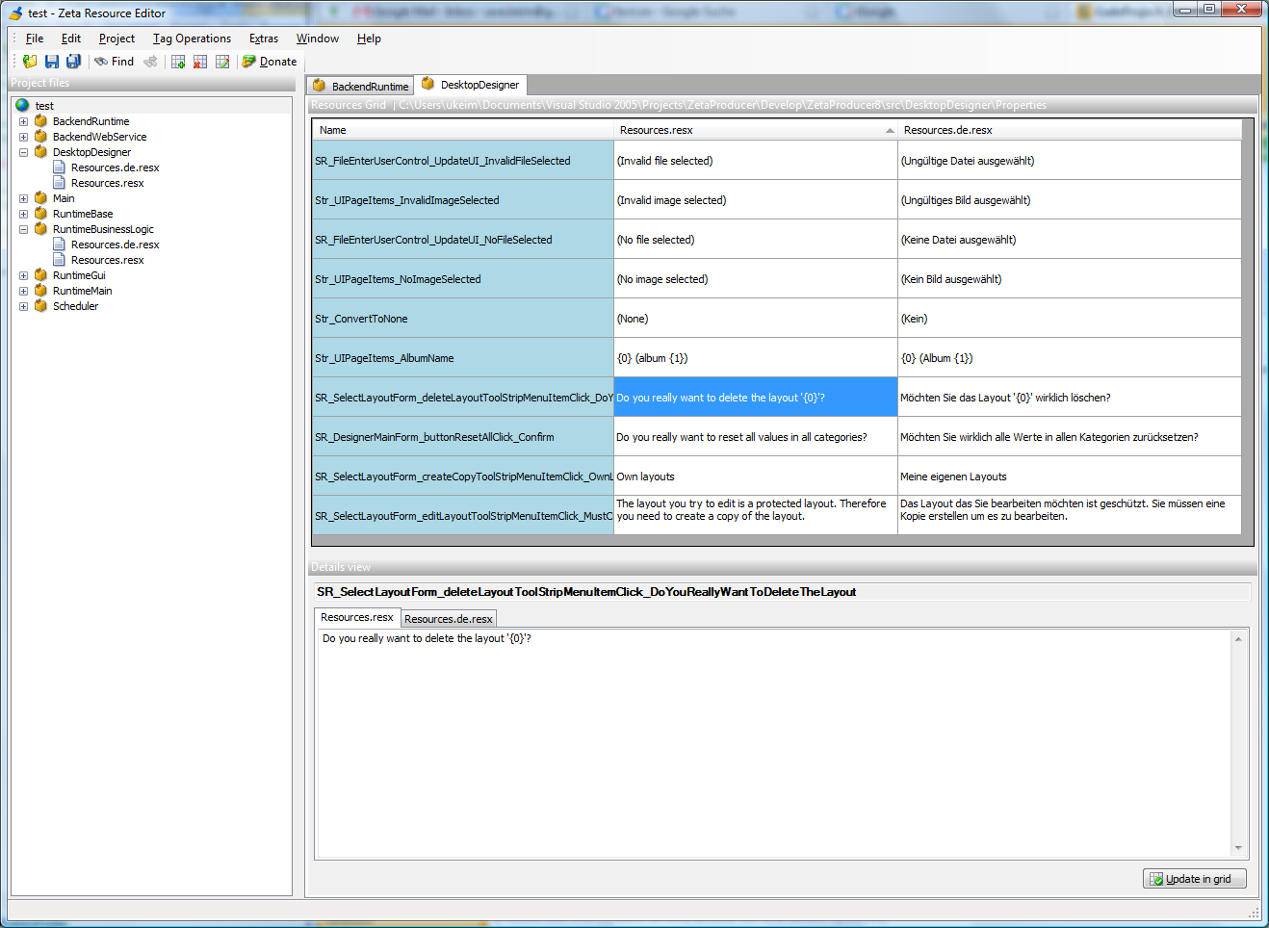The image size is (1269, 928).
Task: Collapse the RuntimeBusinessLogic tree node
Action: 23,229
